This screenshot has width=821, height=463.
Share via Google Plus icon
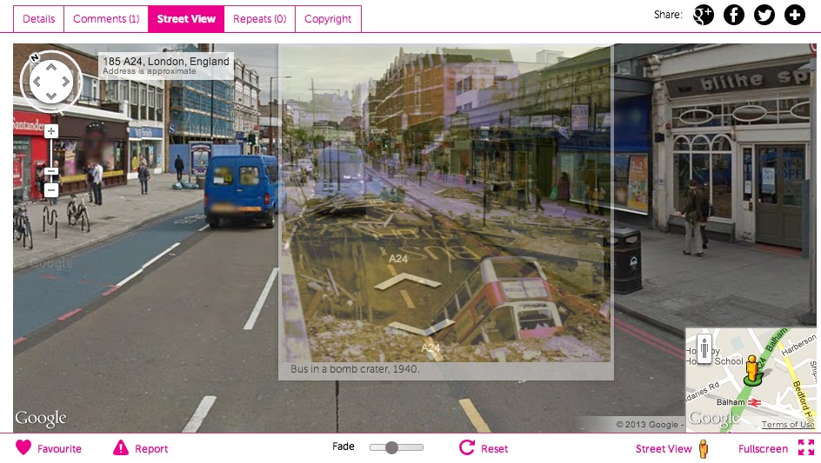click(x=704, y=15)
